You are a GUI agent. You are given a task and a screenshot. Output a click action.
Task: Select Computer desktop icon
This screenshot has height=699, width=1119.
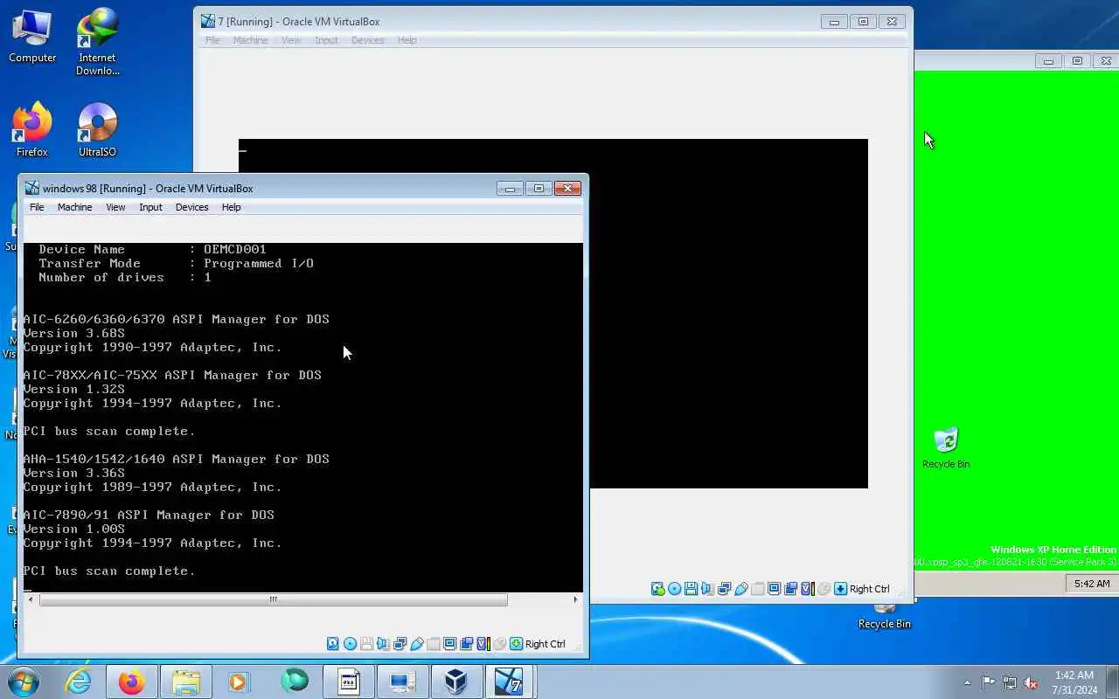pyautogui.click(x=32, y=36)
